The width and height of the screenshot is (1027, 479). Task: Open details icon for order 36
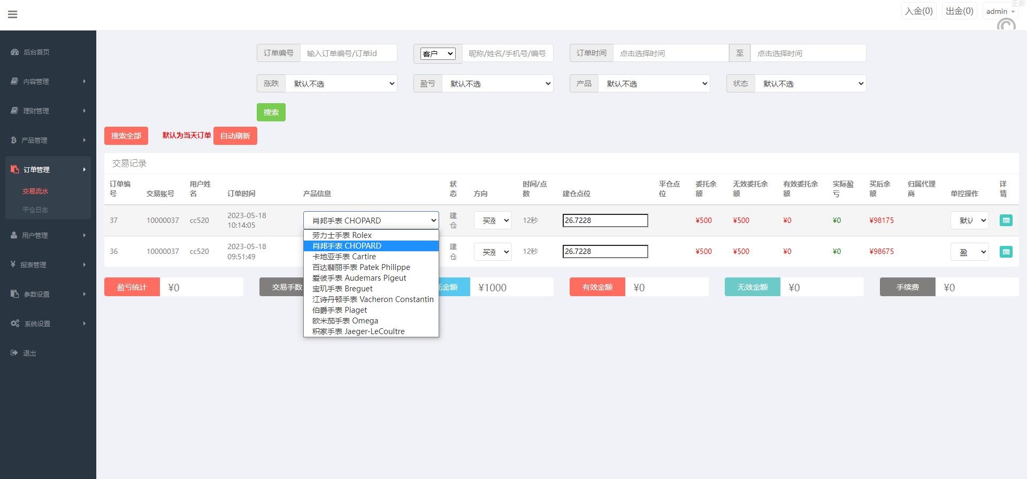click(x=1006, y=252)
